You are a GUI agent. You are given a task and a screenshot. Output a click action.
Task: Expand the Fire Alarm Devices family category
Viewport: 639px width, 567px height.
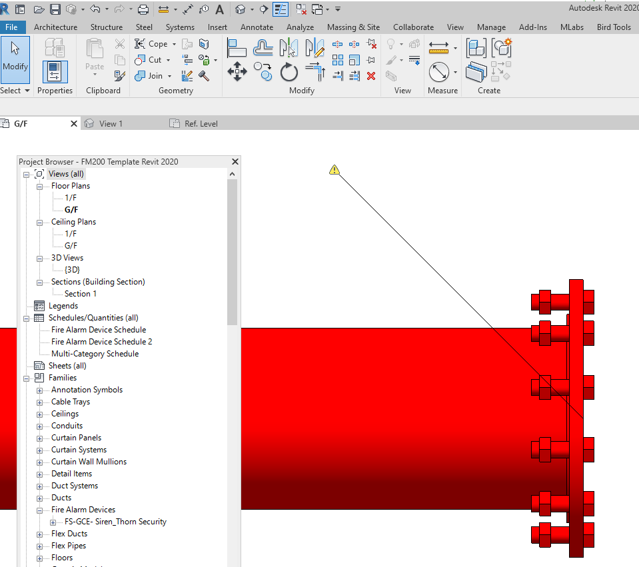[38, 510]
